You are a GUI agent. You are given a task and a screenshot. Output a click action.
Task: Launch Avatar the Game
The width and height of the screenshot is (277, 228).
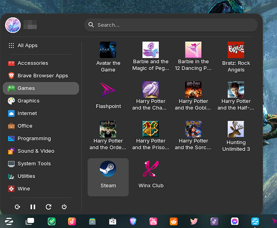tap(108, 57)
